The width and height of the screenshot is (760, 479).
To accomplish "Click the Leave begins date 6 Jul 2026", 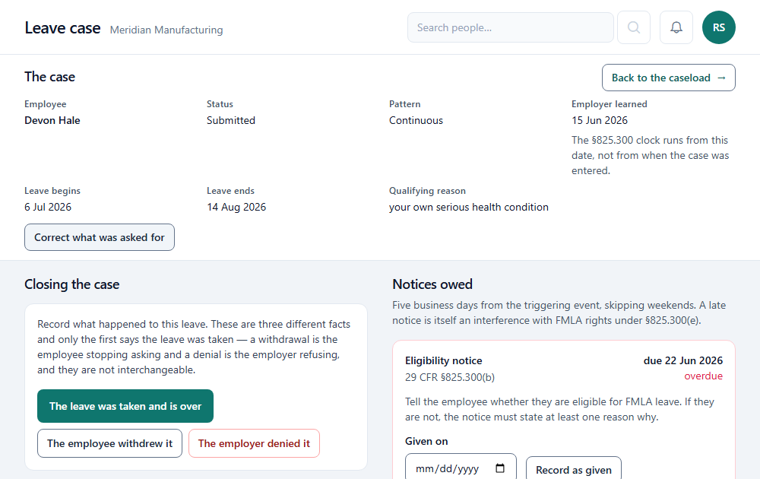I will click(x=48, y=207).
